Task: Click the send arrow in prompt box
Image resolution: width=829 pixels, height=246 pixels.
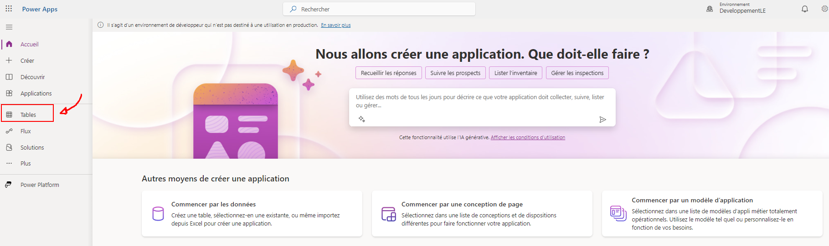Action: click(x=602, y=120)
